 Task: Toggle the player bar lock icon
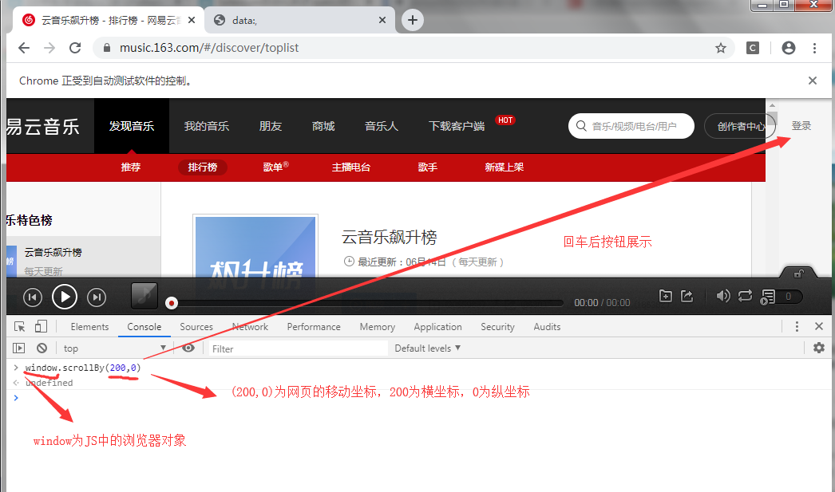(x=799, y=274)
